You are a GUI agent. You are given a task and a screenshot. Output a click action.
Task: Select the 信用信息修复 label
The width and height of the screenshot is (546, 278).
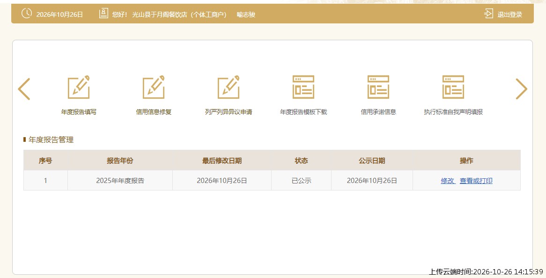click(154, 112)
